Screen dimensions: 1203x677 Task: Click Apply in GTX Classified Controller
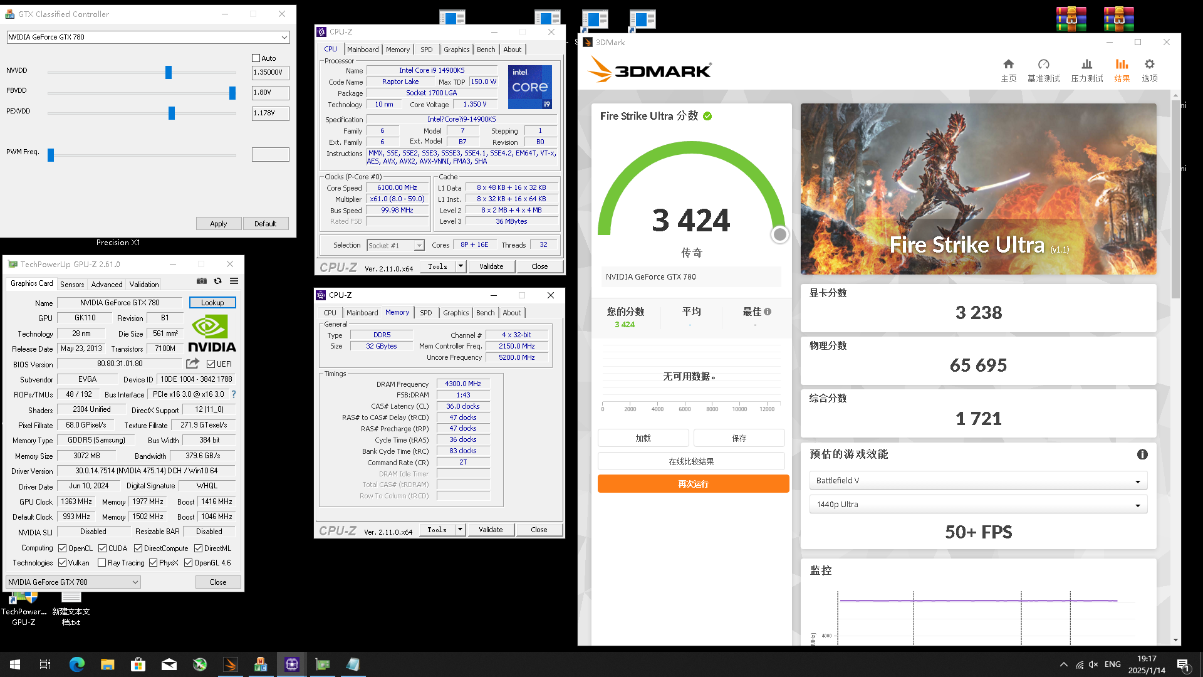click(219, 224)
